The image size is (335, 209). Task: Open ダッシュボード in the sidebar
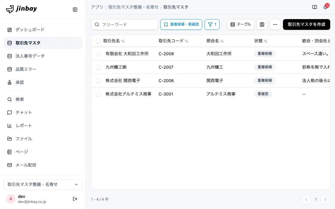[43, 30]
